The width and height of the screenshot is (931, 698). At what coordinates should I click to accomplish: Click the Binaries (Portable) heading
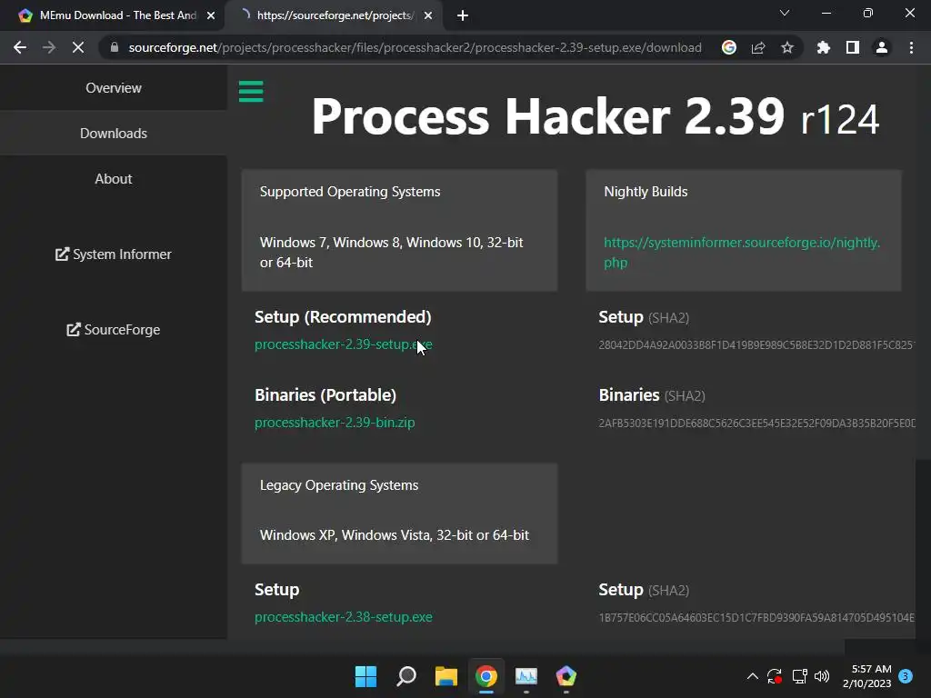tap(325, 395)
